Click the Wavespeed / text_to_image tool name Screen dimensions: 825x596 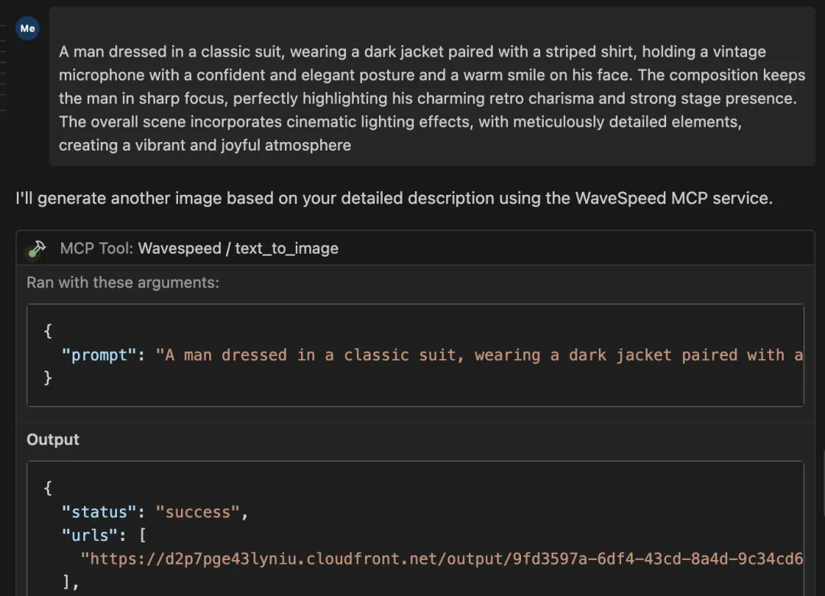pyautogui.click(x=238, y=248)
